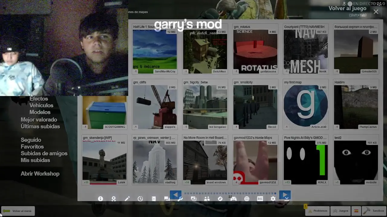Close the overlay with the X icon

pyautogui.click(x=376, y=12)
